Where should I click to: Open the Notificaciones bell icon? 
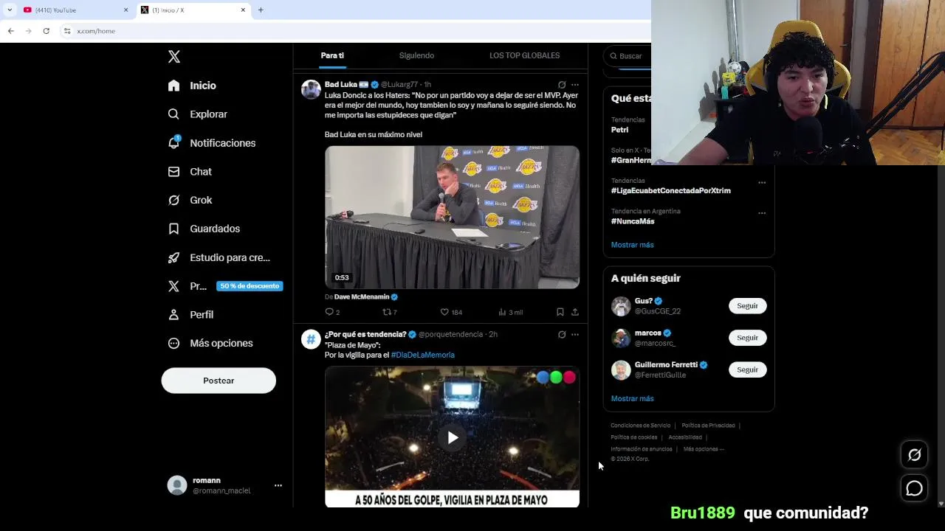173,142
